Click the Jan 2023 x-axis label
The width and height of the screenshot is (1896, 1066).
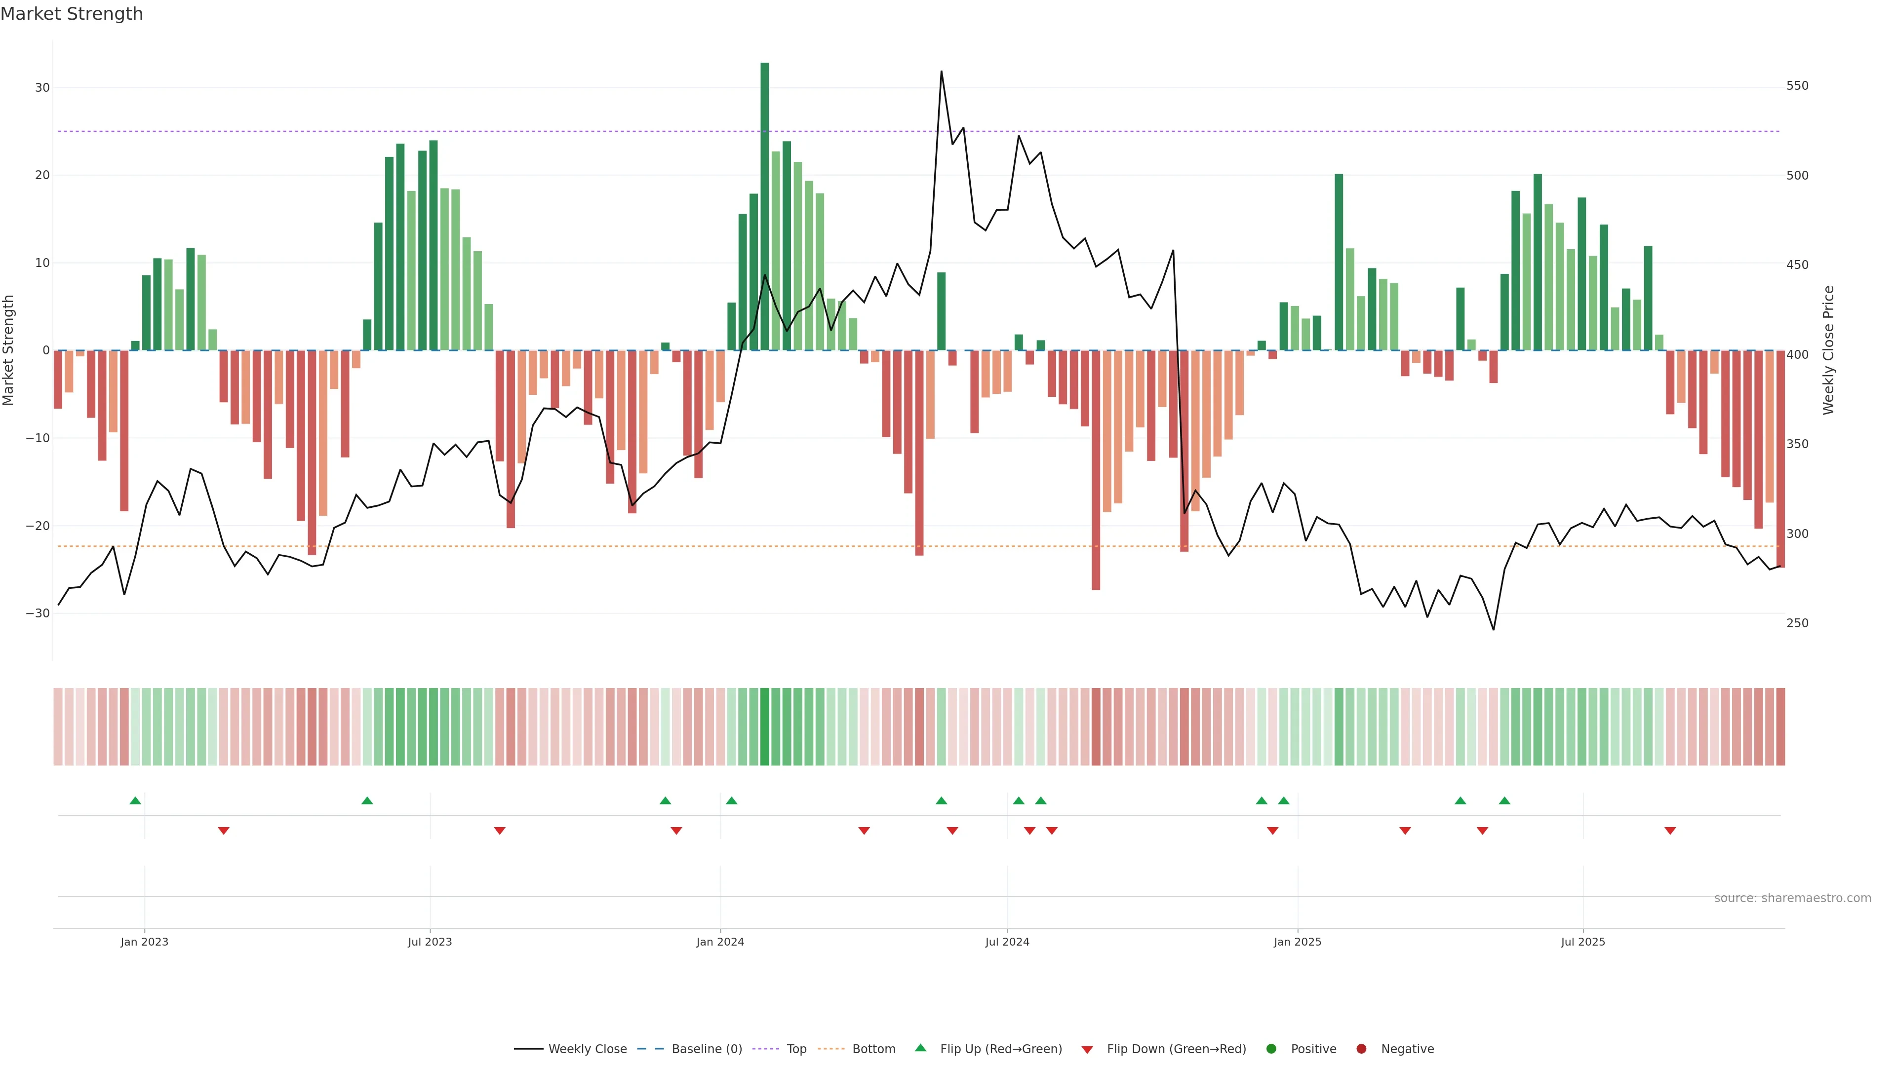pos(144,942)
